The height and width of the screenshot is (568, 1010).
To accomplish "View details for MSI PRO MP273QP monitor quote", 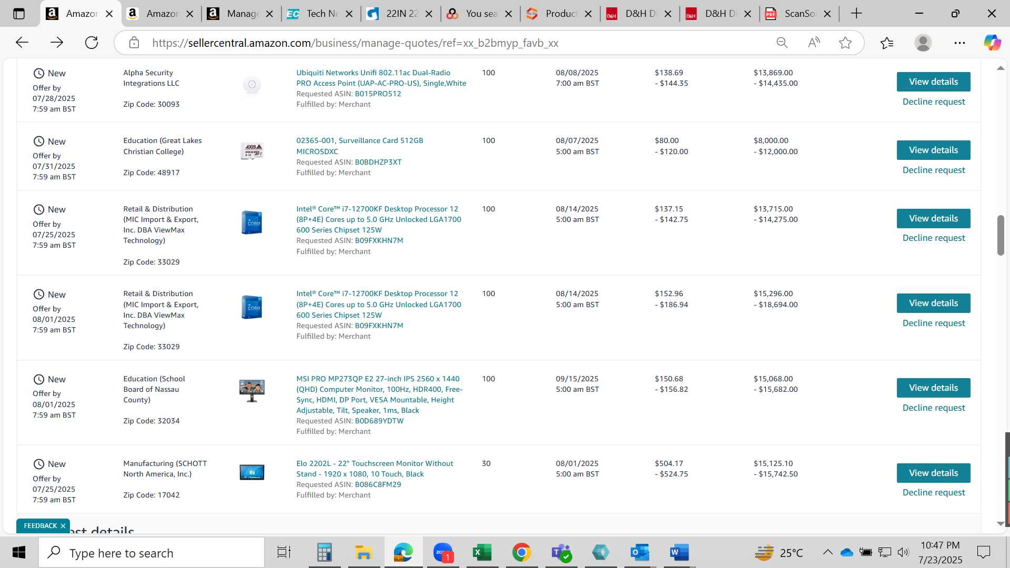I will point(933,388).
